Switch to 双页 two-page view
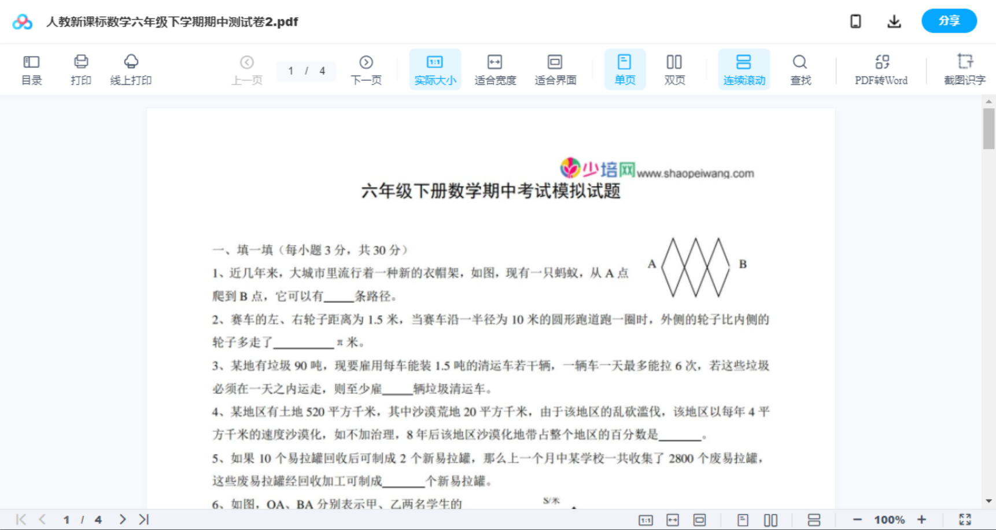 tap(674, 68)
